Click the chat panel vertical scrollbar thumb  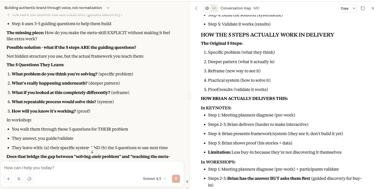click(x=187, y=182)
